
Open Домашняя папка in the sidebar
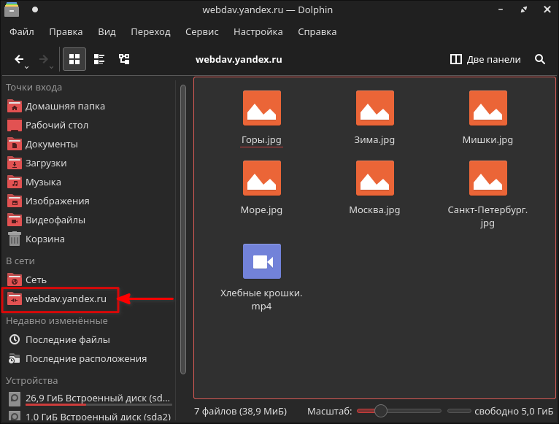coord(64,106)
